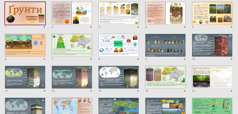This screenshot has height=114, width=238.
Task: Click the star icon under slide 3
Action: 138,27
